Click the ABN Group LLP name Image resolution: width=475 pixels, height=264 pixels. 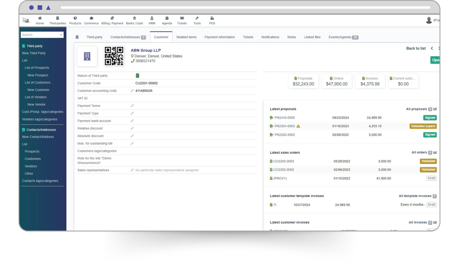coord(146,50)
